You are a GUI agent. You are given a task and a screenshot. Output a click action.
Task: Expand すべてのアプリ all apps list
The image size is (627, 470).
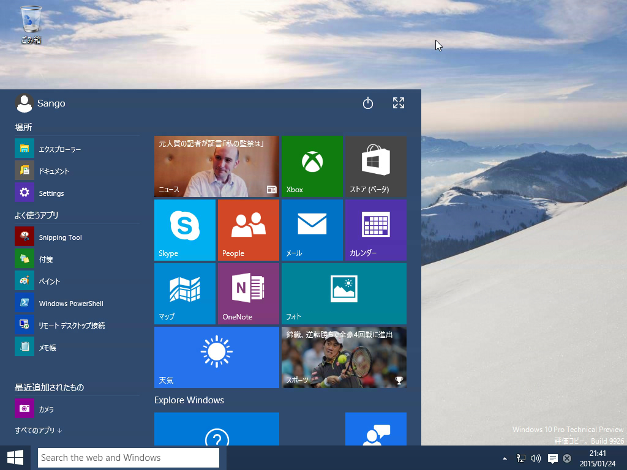coord(39,430)
